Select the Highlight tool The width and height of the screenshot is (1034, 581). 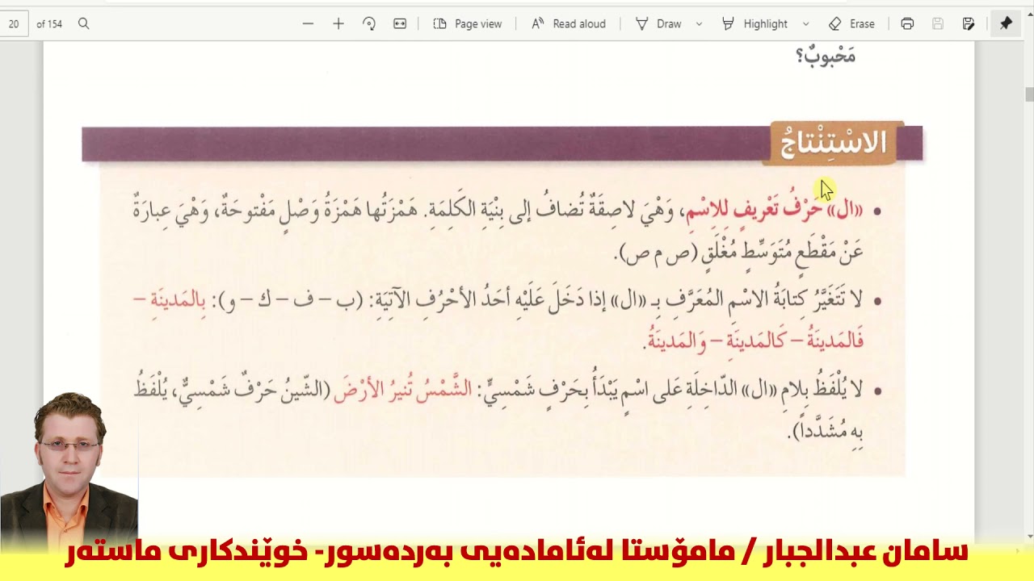click(x=754, y=24)
